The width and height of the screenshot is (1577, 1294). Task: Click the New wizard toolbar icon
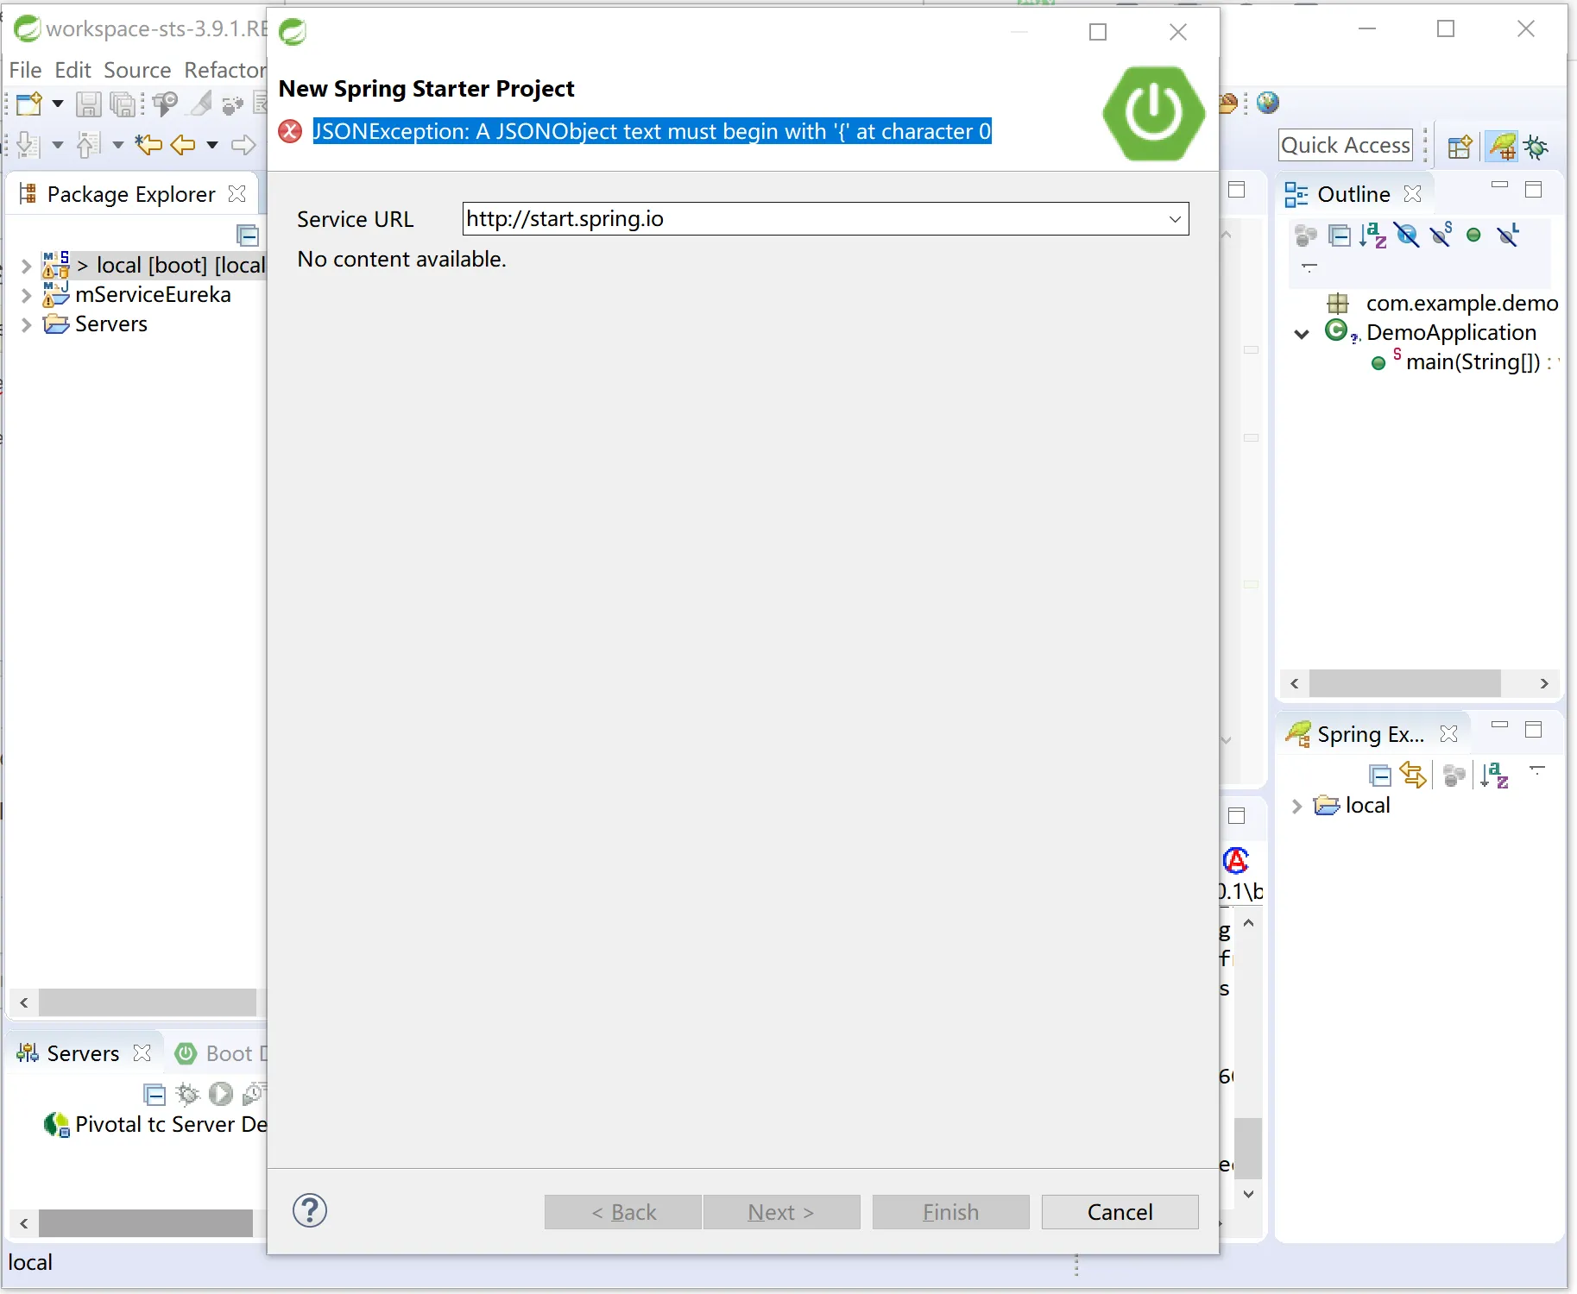tap(28, 104)
